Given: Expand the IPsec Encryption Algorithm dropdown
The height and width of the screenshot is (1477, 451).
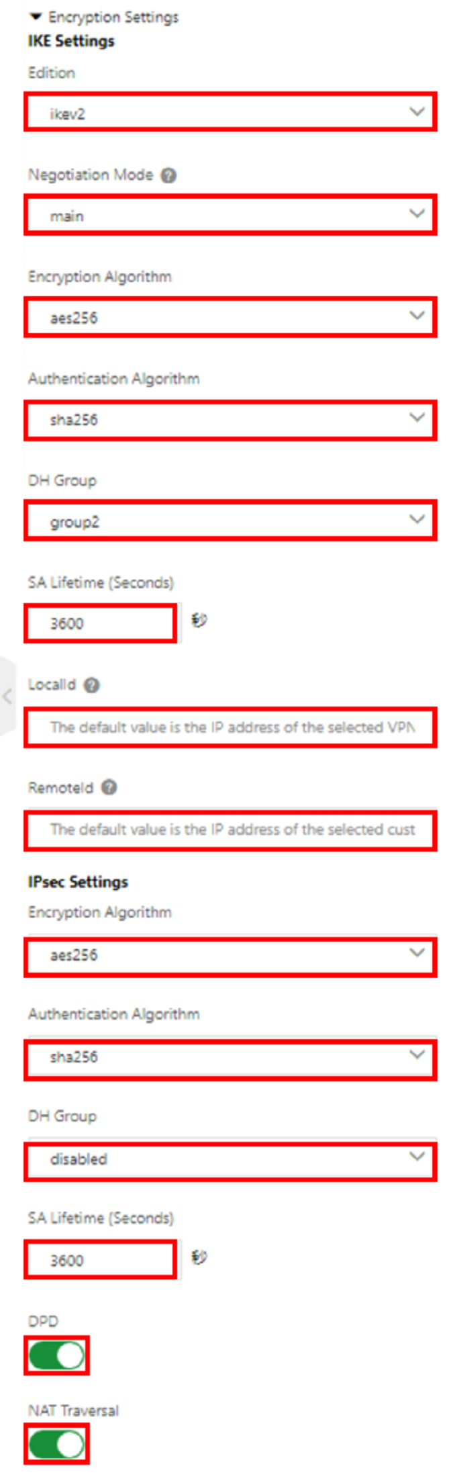Looking at the screenshot, I should pos(230,954).
